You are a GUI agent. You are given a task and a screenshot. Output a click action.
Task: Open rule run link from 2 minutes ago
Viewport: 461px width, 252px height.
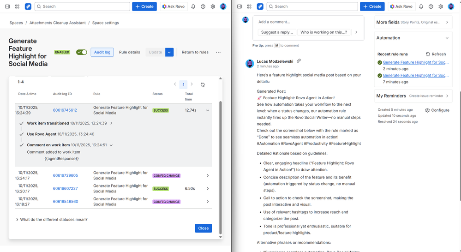pos(415,62)
